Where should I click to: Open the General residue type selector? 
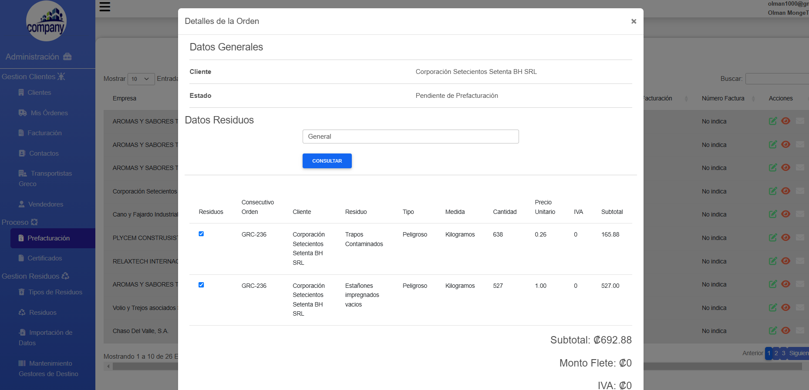pos(410,137)
